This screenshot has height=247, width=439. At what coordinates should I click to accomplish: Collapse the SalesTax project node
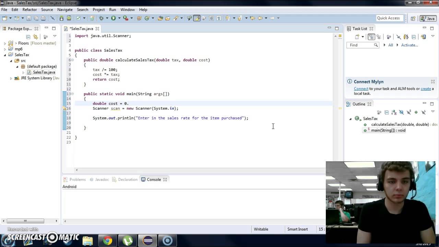5,55
